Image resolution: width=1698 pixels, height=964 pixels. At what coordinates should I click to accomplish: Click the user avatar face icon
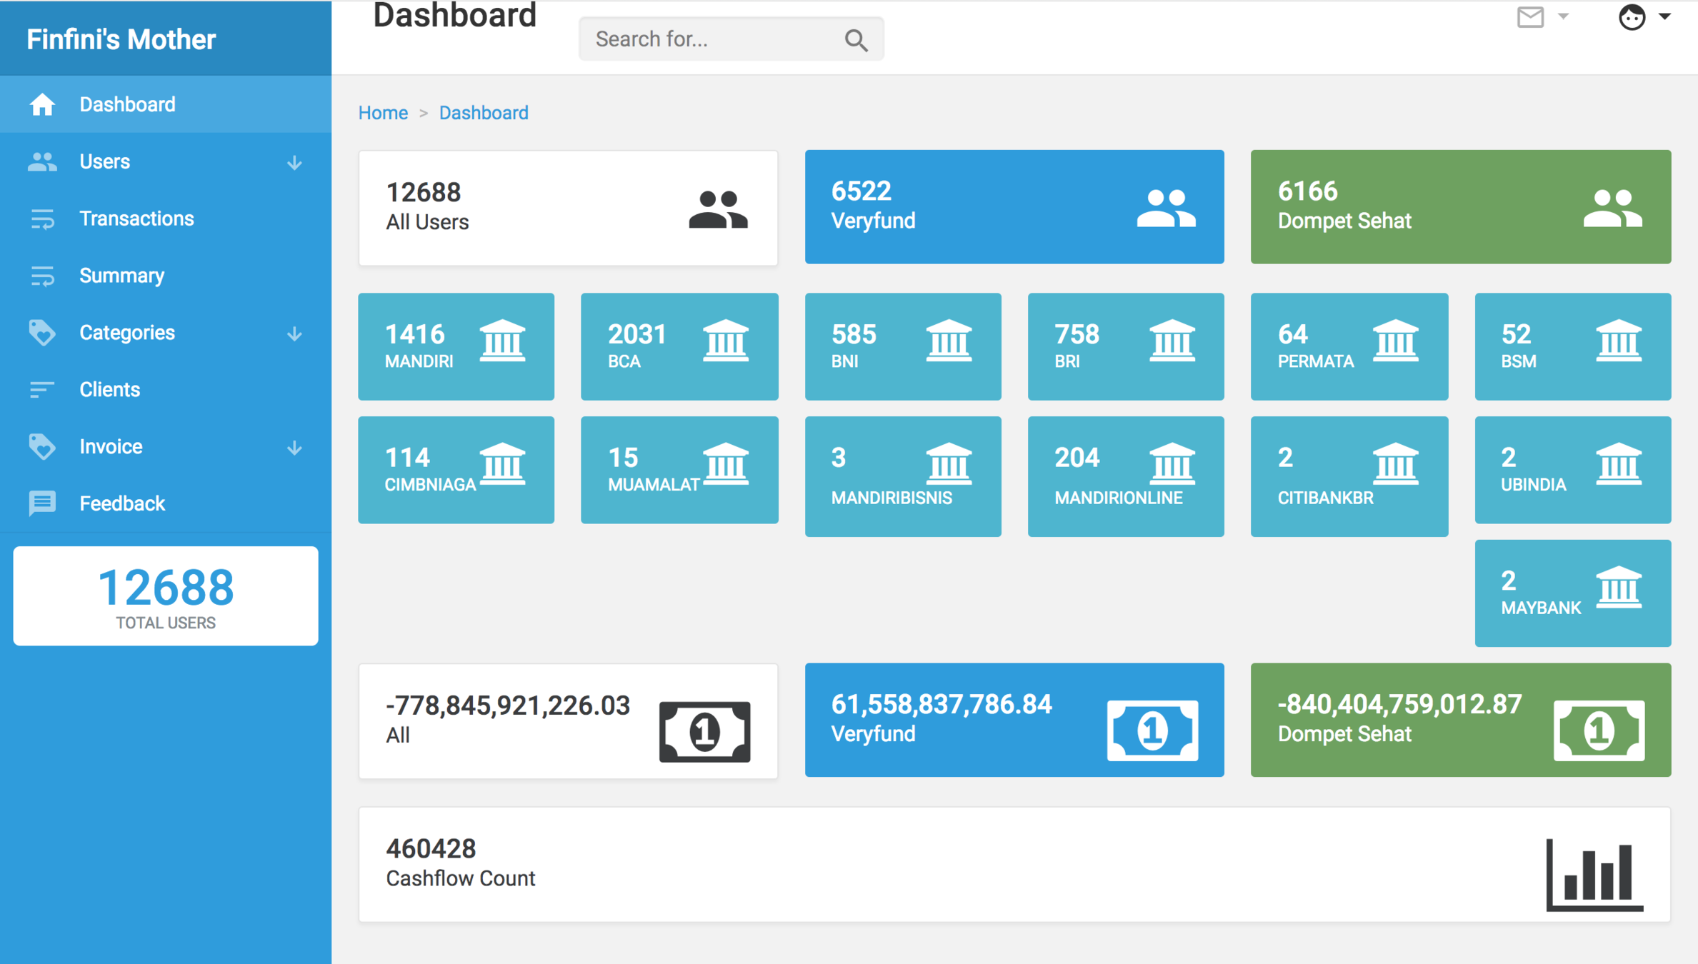pos(1632,17)
